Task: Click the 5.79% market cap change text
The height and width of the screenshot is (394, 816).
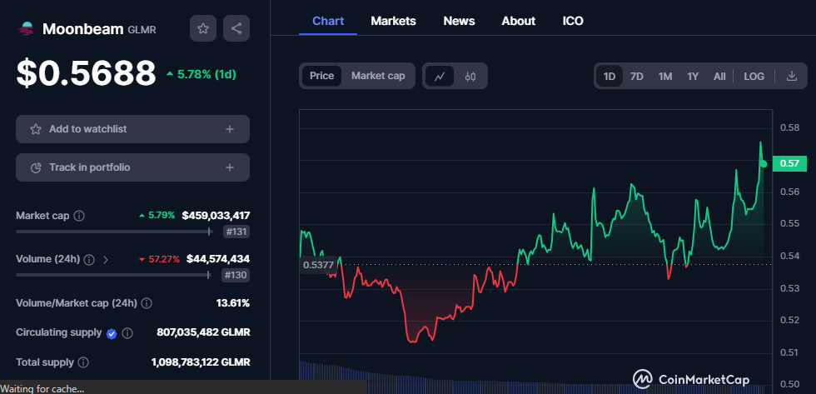Action: 157,215
